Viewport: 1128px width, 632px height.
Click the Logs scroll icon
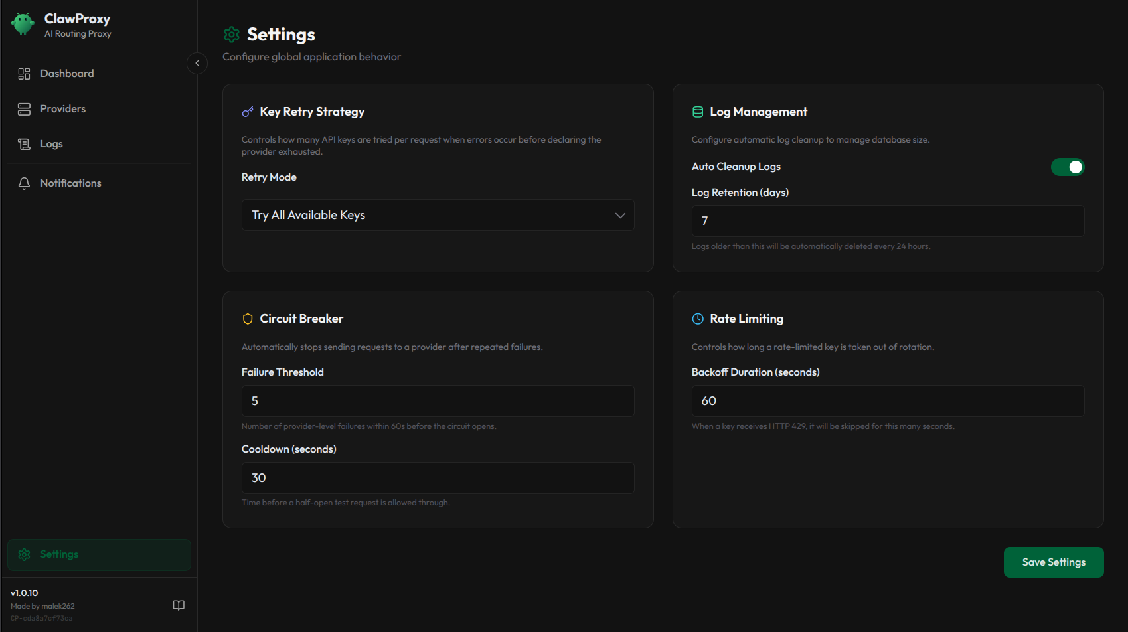(x=24, y=144)
